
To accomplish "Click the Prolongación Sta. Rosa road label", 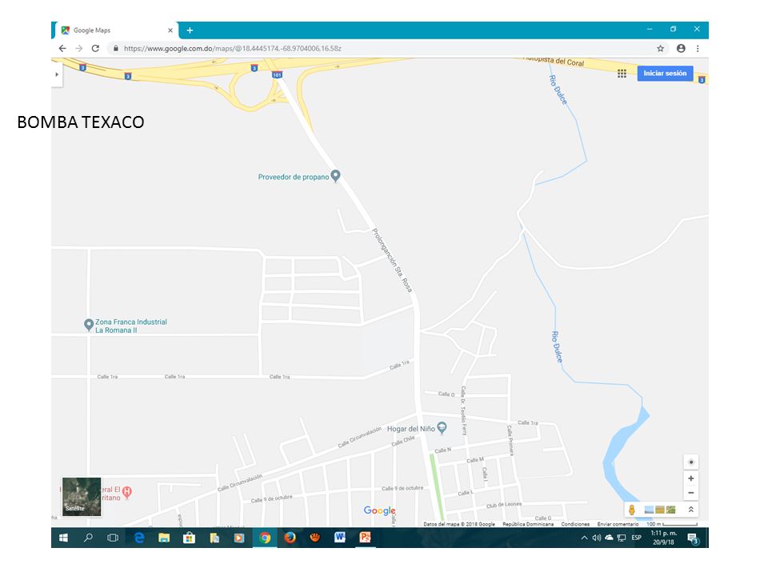I will [392, 260].
